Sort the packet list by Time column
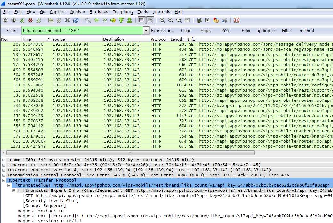333x223 pixels. [36, 39]
